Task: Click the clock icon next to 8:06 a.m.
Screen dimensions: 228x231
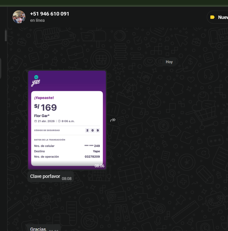Action: pyautogui.click(x=59, y=121)
